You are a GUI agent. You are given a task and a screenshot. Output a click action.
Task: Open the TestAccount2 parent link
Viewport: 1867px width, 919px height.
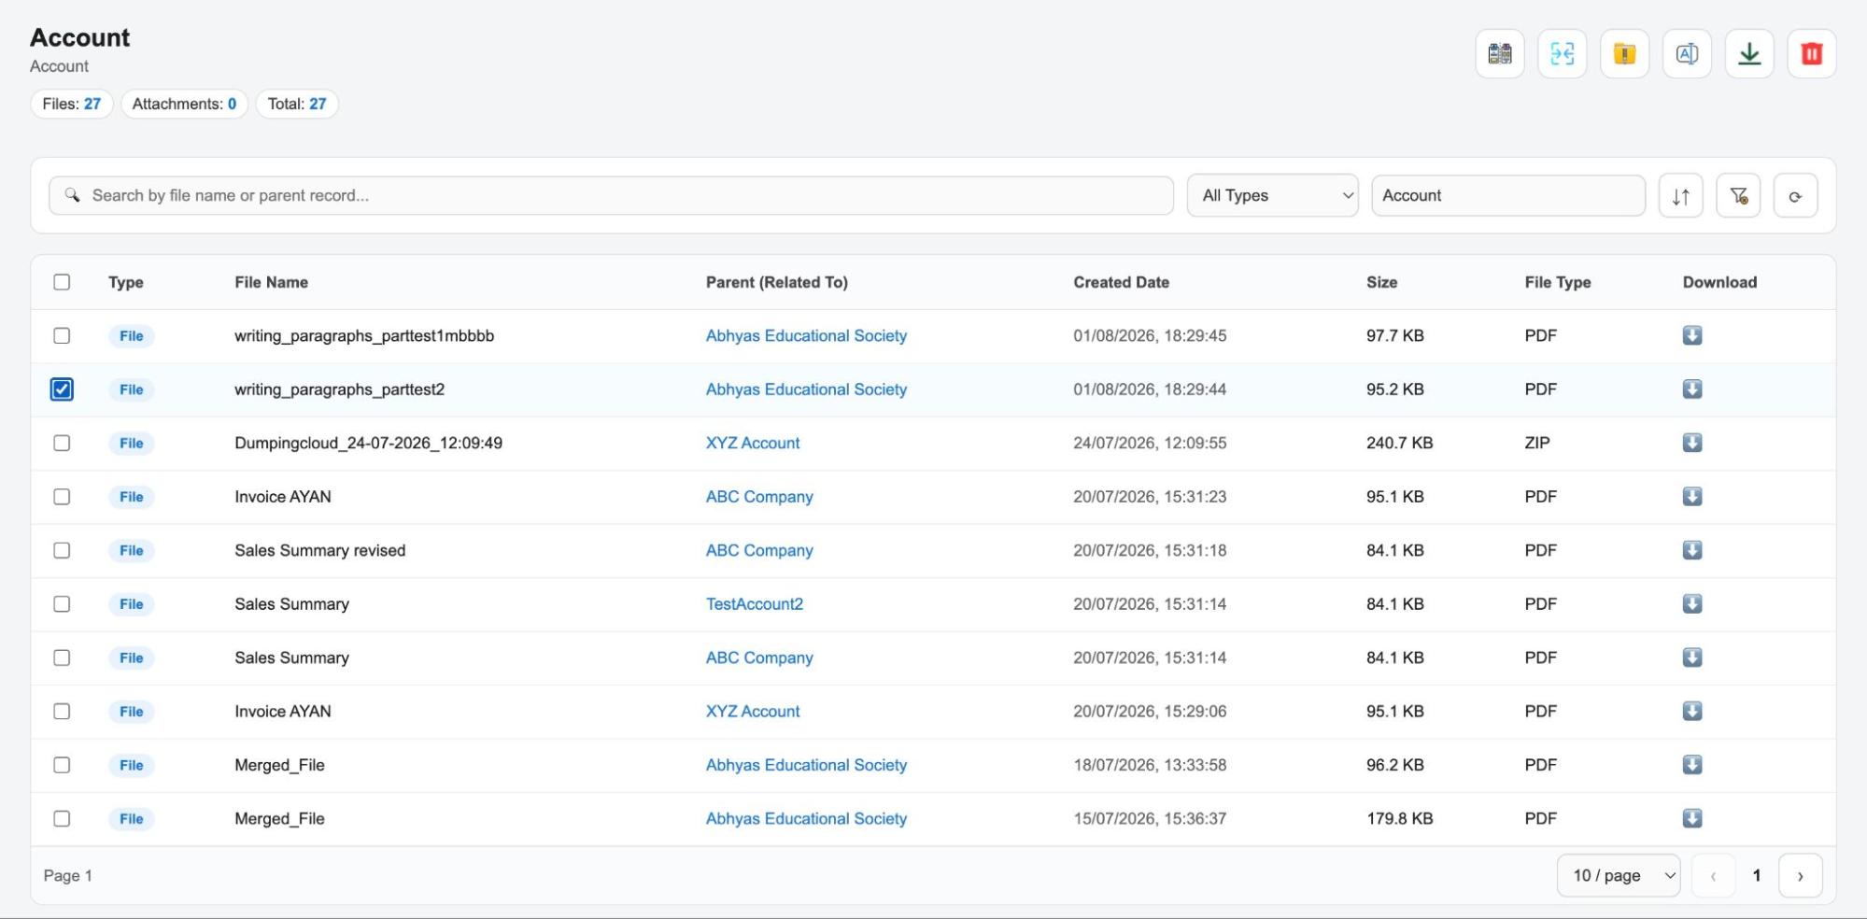pyautogui.click(x=755, y=604)
